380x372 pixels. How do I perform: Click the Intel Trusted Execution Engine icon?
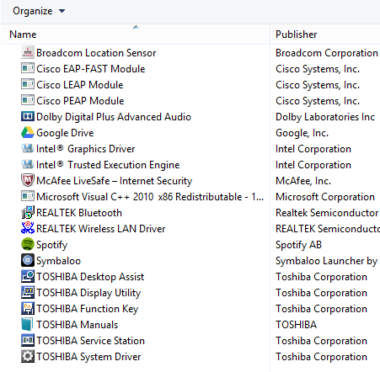click(28, 164)
